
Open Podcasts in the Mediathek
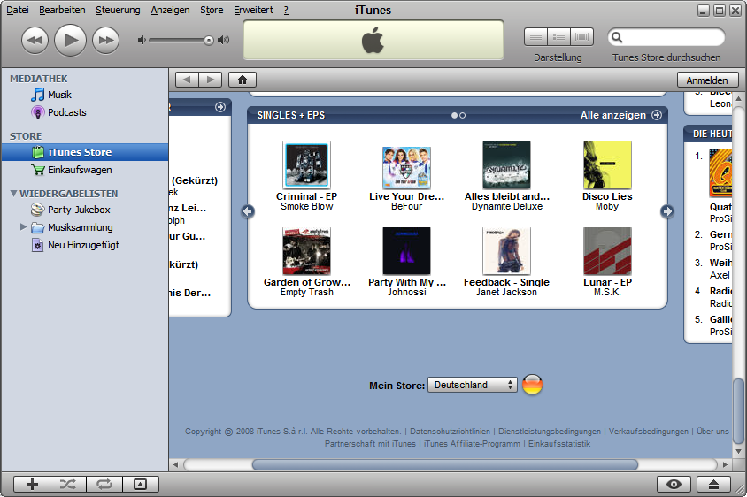click(x=66, y=112)
